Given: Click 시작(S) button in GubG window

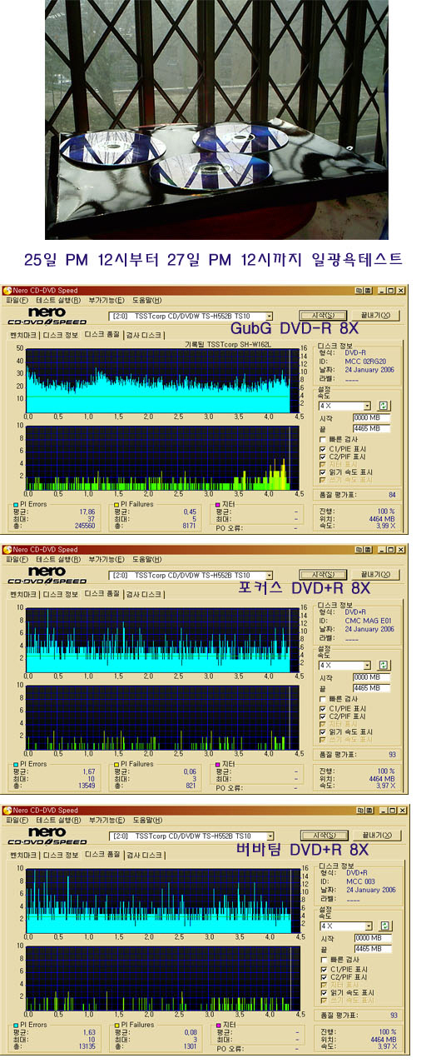Looking at the screenshot, I should point(323,317).
